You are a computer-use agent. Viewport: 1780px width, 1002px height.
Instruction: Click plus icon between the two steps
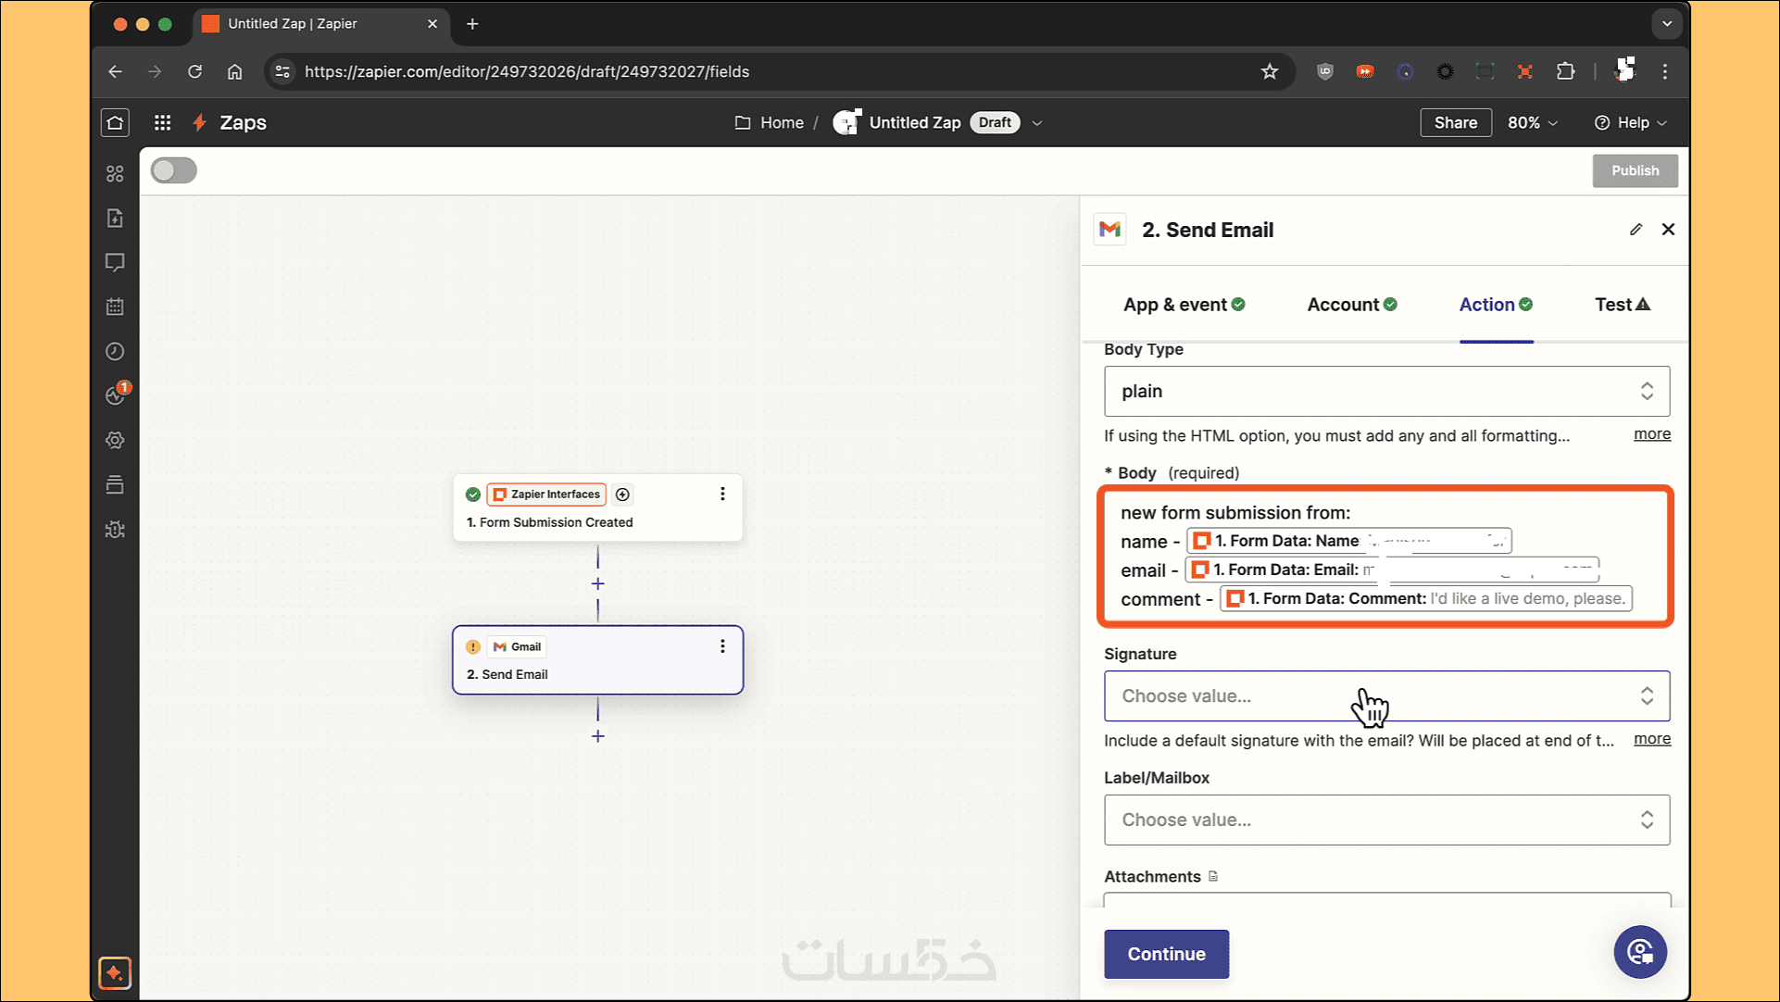[597, 583]
